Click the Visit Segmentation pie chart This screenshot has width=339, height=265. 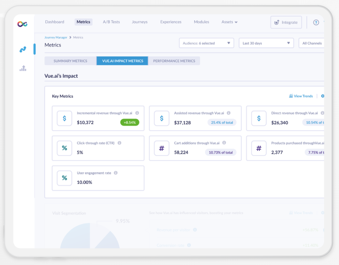(90, 236)
